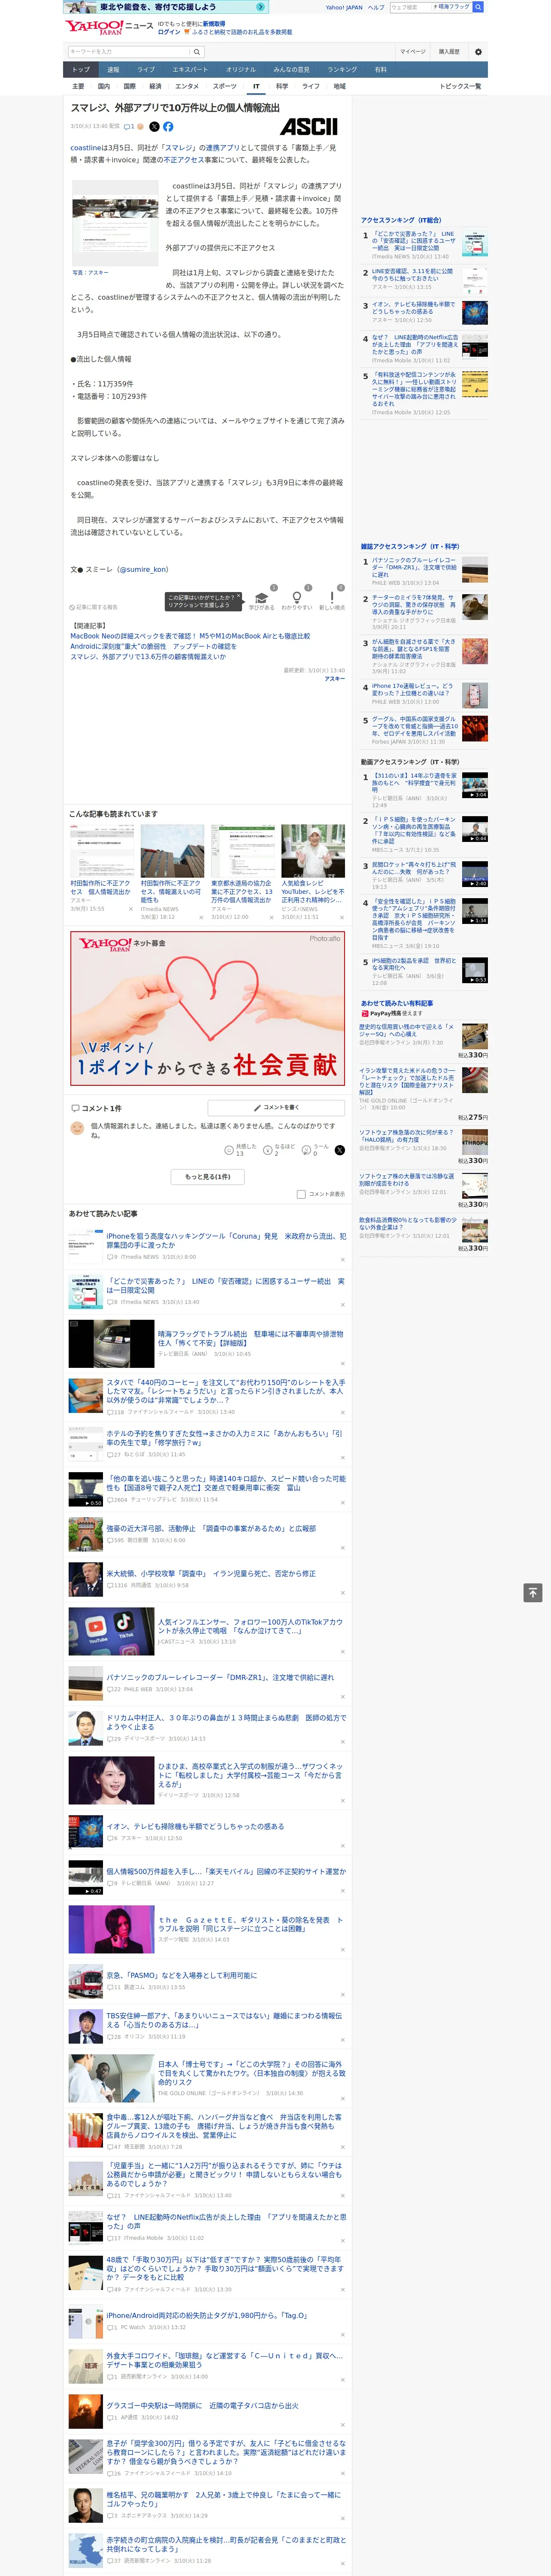Open the エキスパート navigation tab
Image resolution: width=551 pixels, height=2576 pixels.
(190, 70)
